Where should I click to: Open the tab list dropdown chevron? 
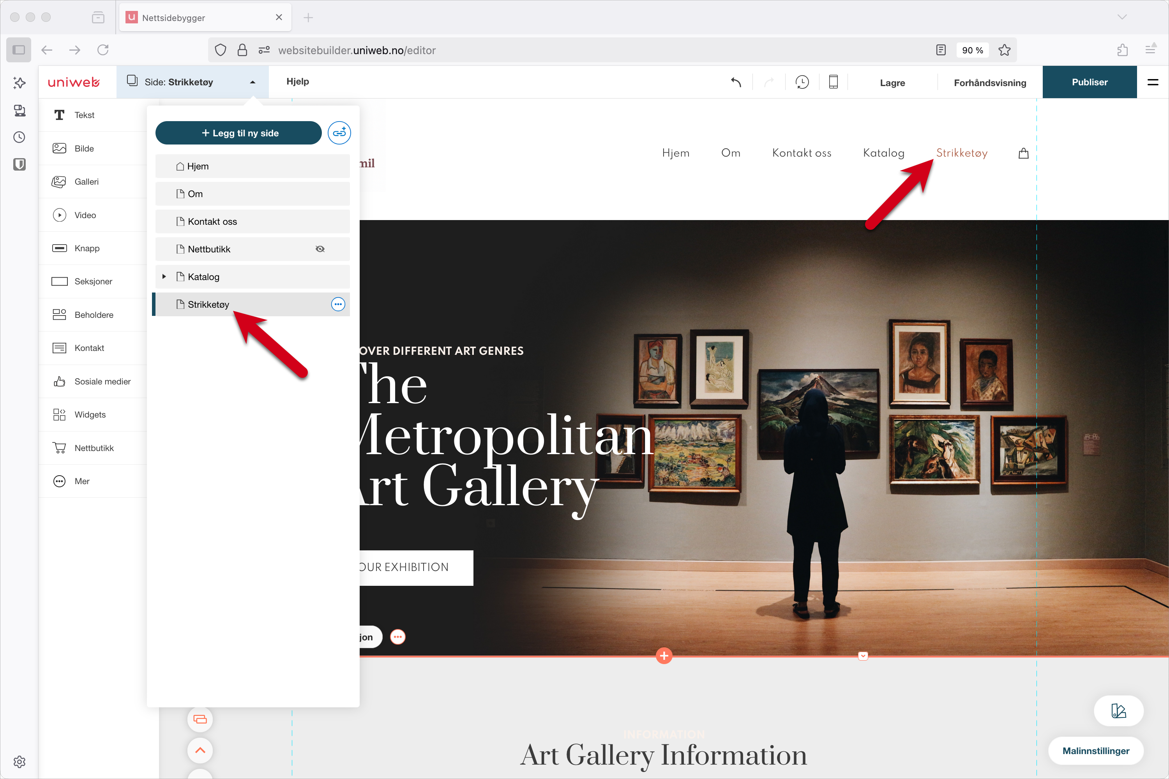coord(1122,17)
